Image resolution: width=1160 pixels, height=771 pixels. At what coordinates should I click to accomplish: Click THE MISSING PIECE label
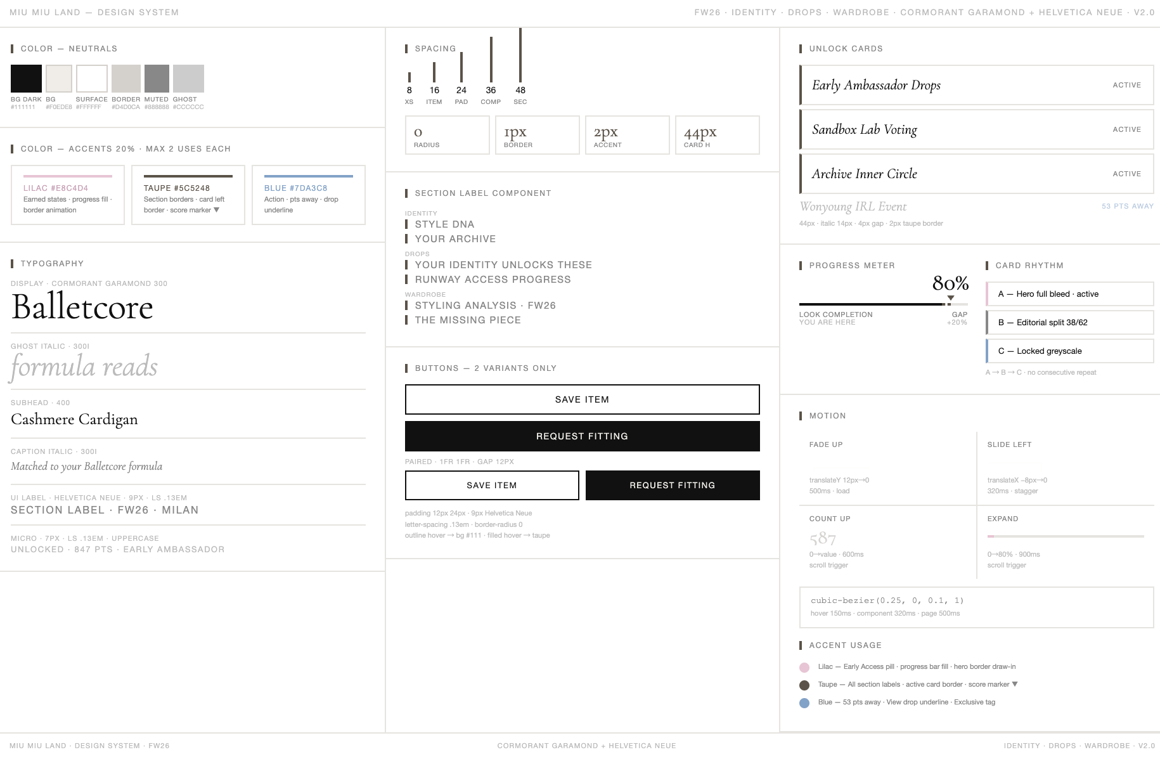[468, 320]
